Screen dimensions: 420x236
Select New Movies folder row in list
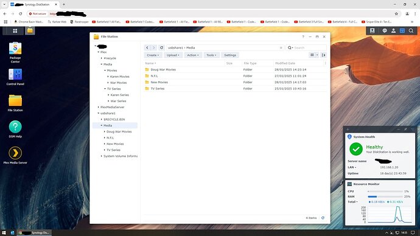235,82
